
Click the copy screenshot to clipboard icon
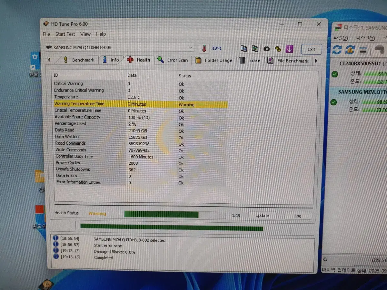coord(255,49)
